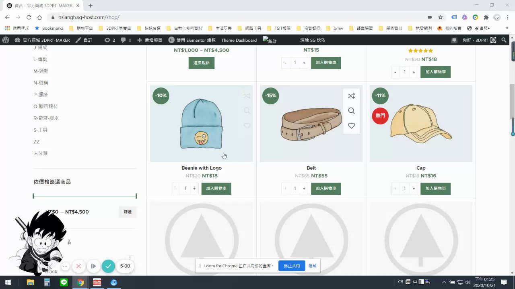This screenshot has height=289, width=515.
Task: Apply price filter with 篩選 button
Action: point(128,212)
